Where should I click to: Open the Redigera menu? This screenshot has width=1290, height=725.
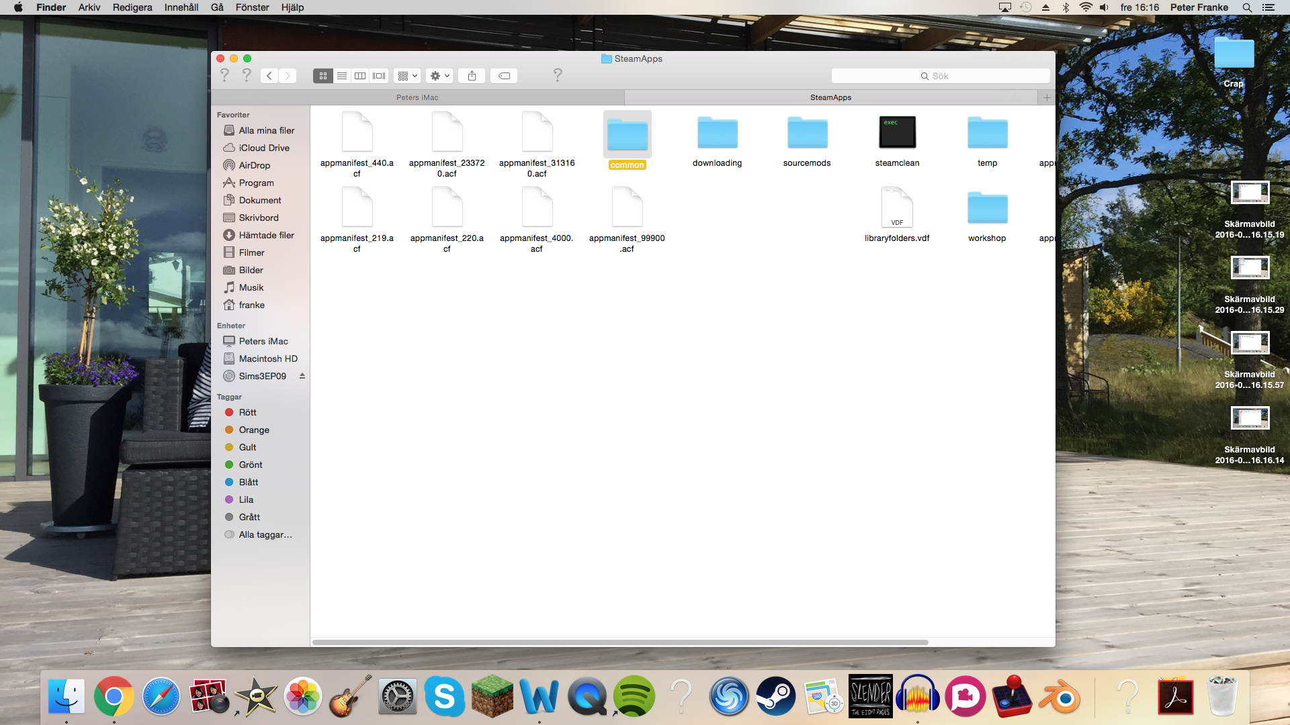click(x=132, y=7)
